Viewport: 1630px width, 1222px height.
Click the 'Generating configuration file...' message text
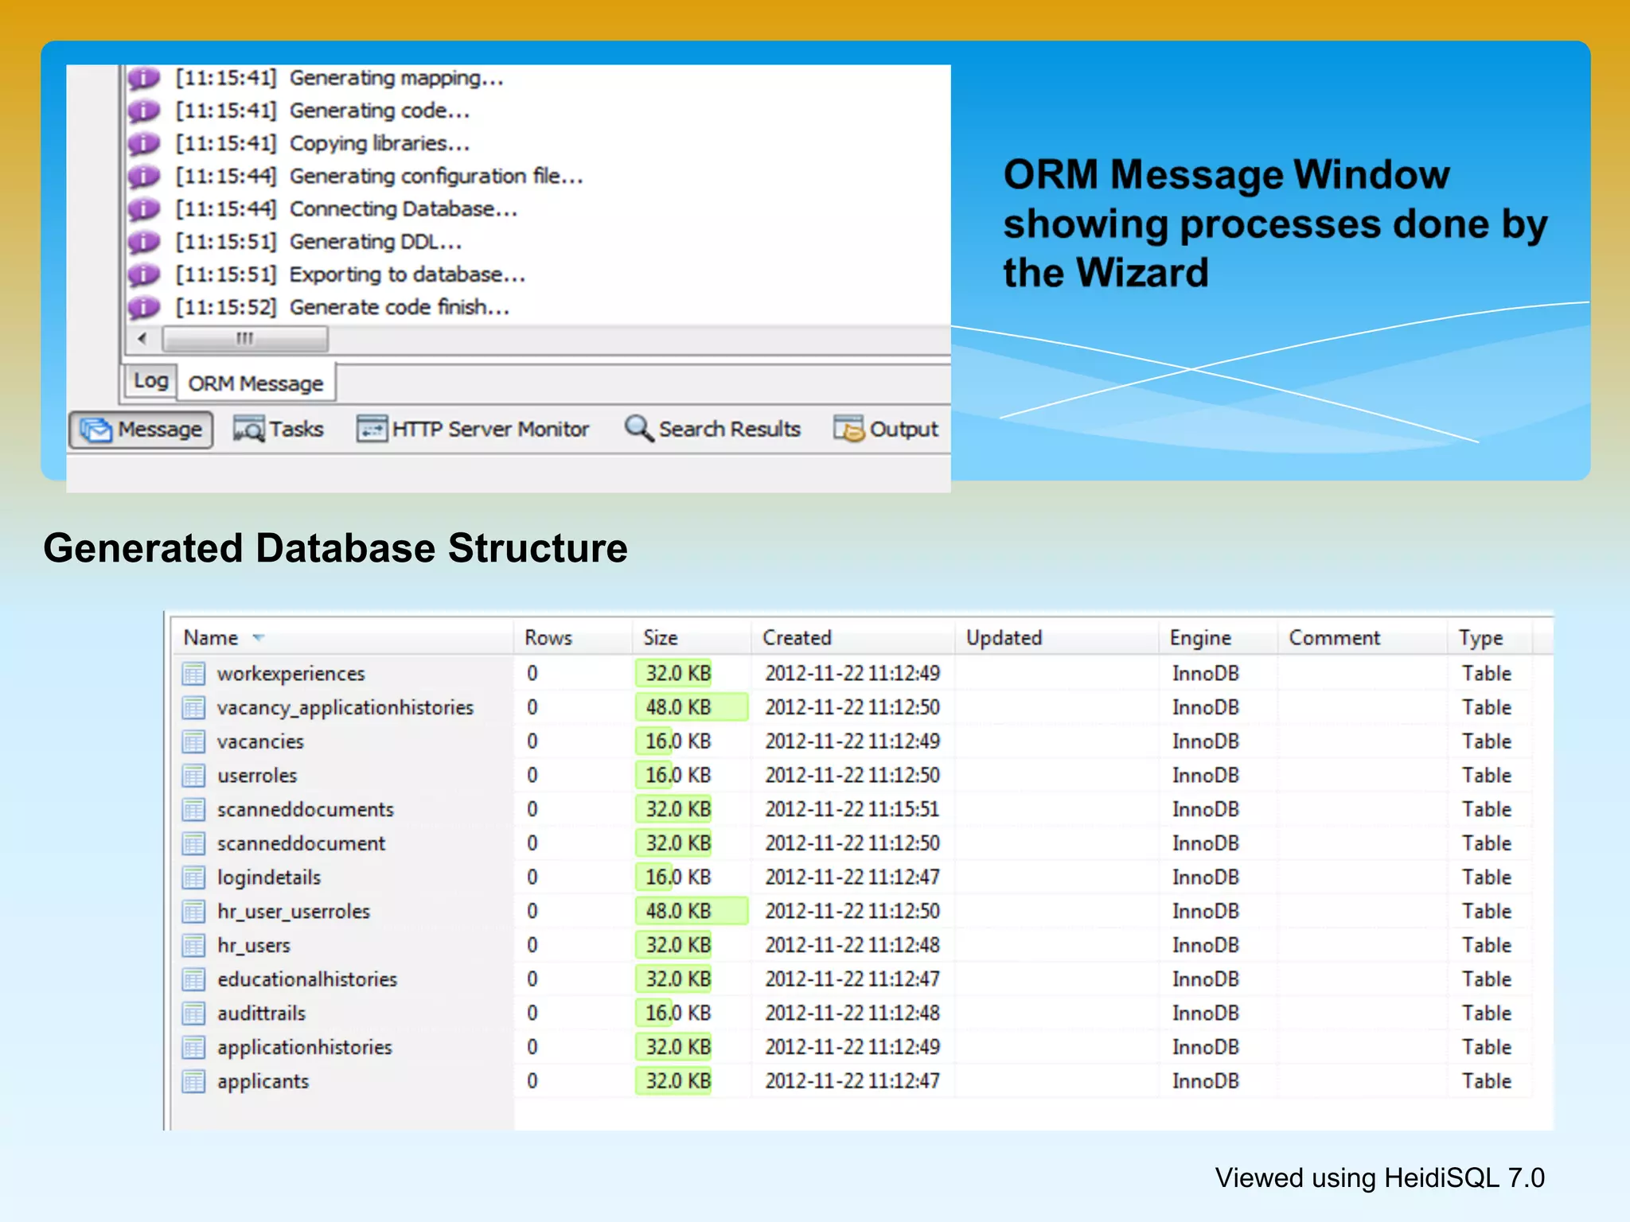[x=436, y=176]
